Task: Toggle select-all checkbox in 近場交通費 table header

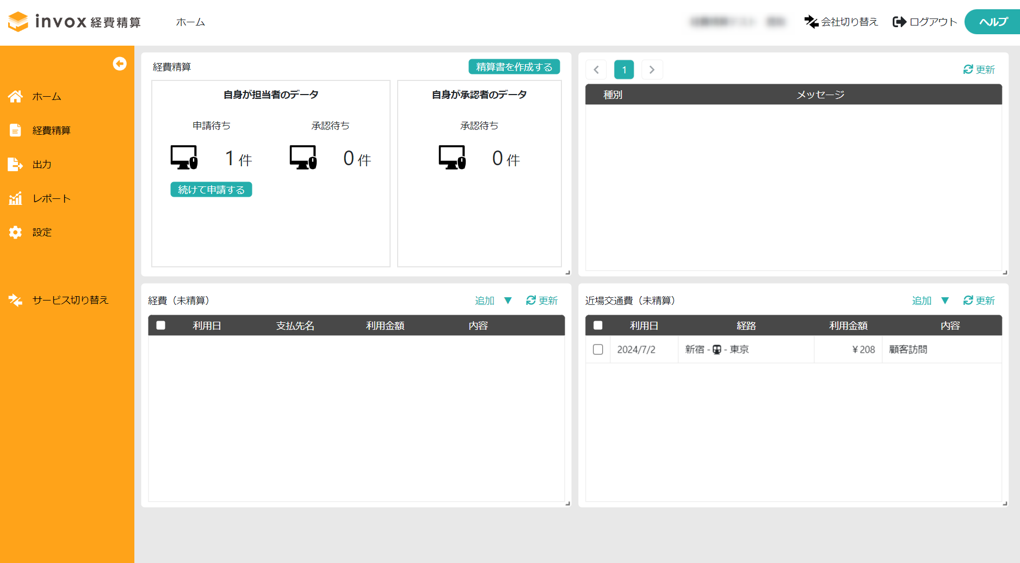Action: click(598, 326)
